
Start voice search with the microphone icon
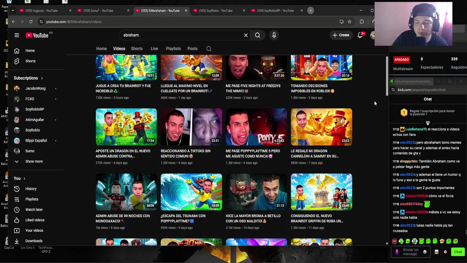point(274,35)
